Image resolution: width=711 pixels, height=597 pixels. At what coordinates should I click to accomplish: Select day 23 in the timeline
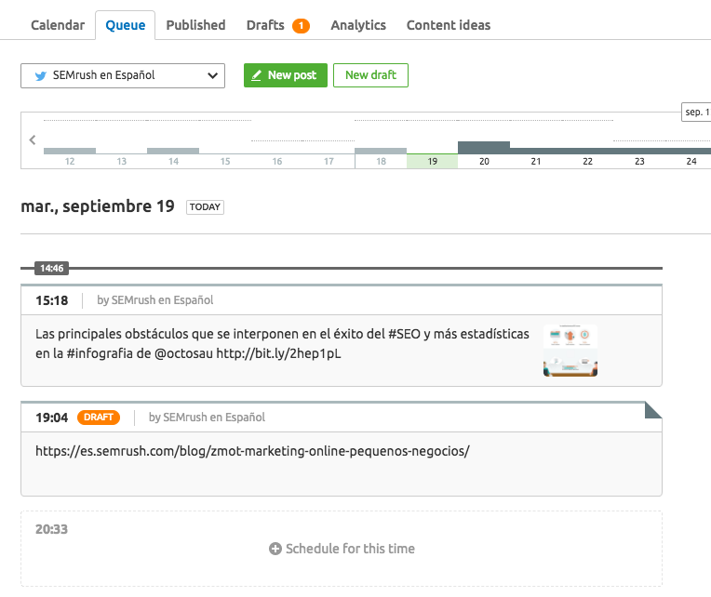point(639,161)
